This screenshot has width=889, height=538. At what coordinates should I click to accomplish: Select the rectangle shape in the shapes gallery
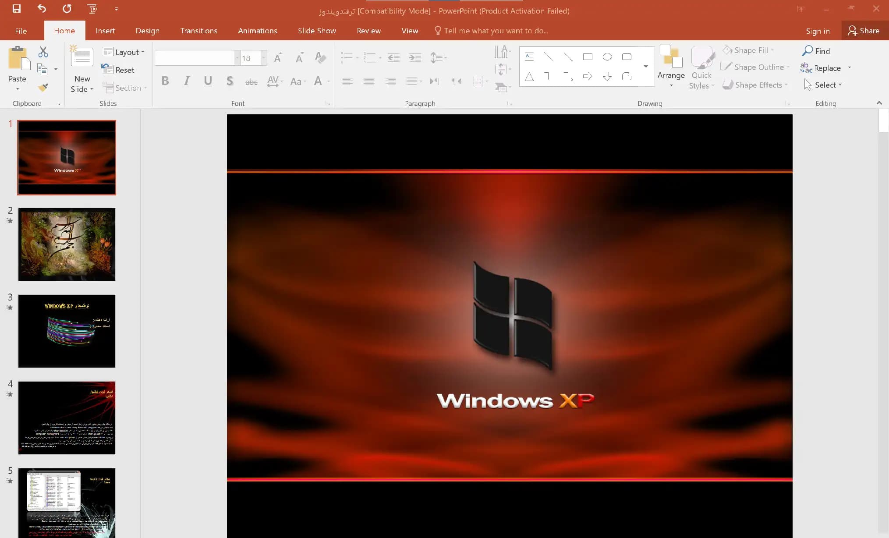point(588,57)
